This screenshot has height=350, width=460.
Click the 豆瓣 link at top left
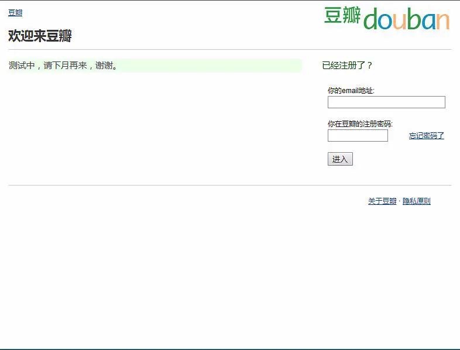click(15, 13)
